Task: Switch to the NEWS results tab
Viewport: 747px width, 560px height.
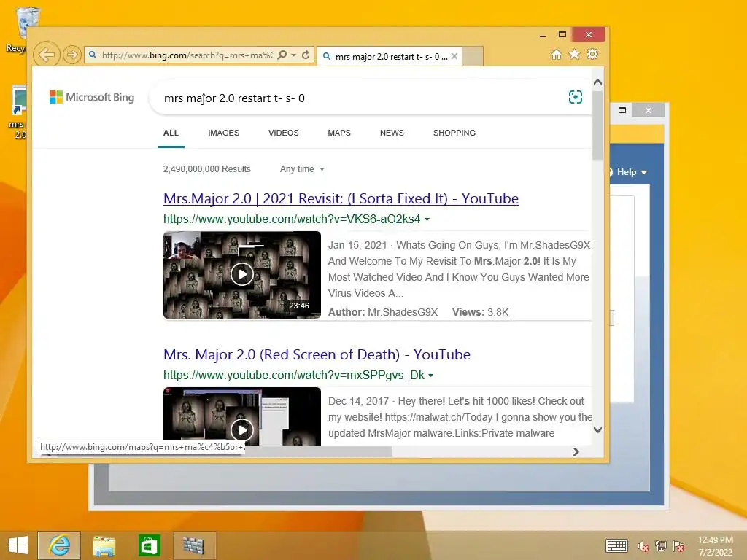Action: point(392,133)
